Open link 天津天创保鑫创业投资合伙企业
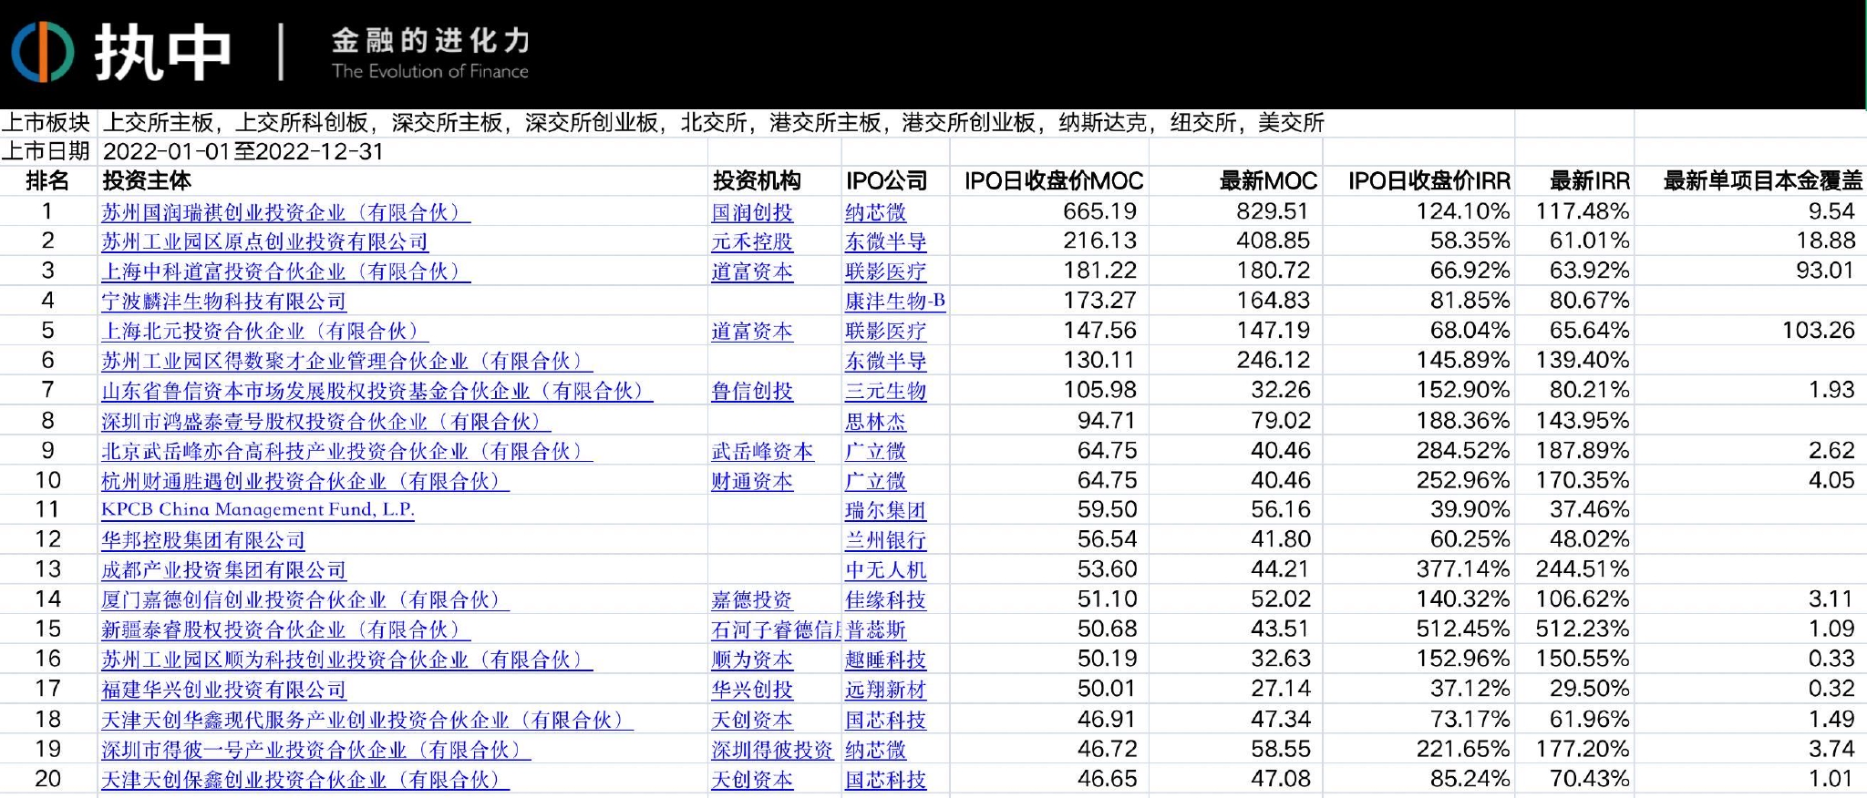Screen dimensions: 1867x798 click(305, 781)
